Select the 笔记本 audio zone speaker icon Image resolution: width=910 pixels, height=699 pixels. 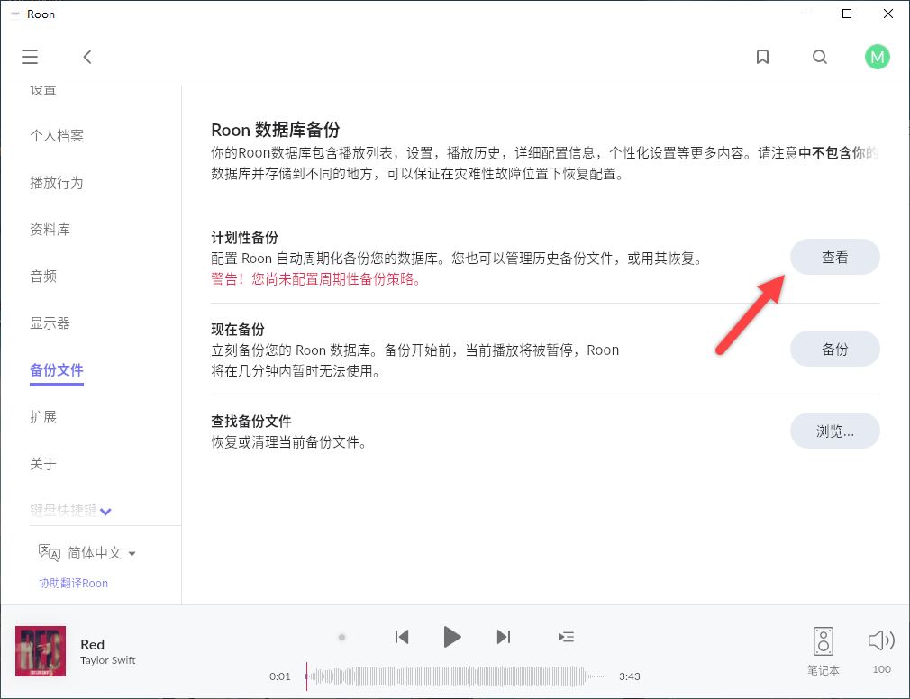click(x=823, y=641)
